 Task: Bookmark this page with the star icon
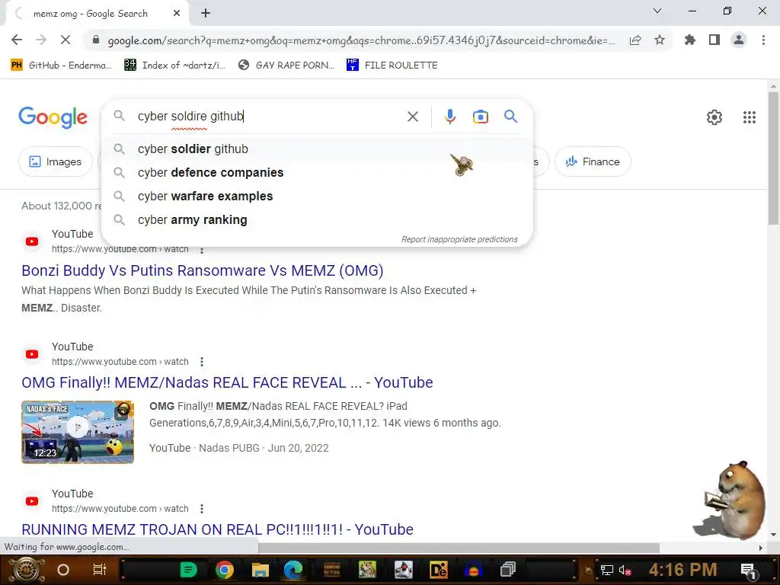660,40
